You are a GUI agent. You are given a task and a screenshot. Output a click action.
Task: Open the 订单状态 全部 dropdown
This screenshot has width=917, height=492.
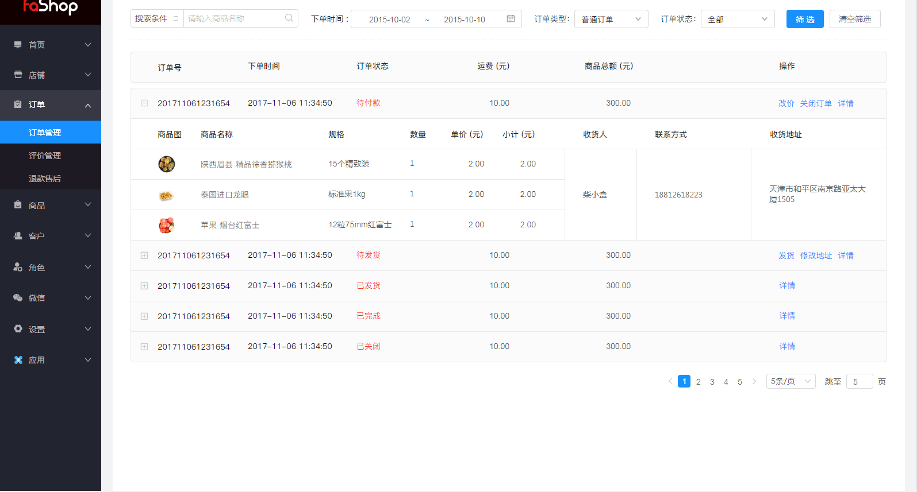(x=738, y=19)
